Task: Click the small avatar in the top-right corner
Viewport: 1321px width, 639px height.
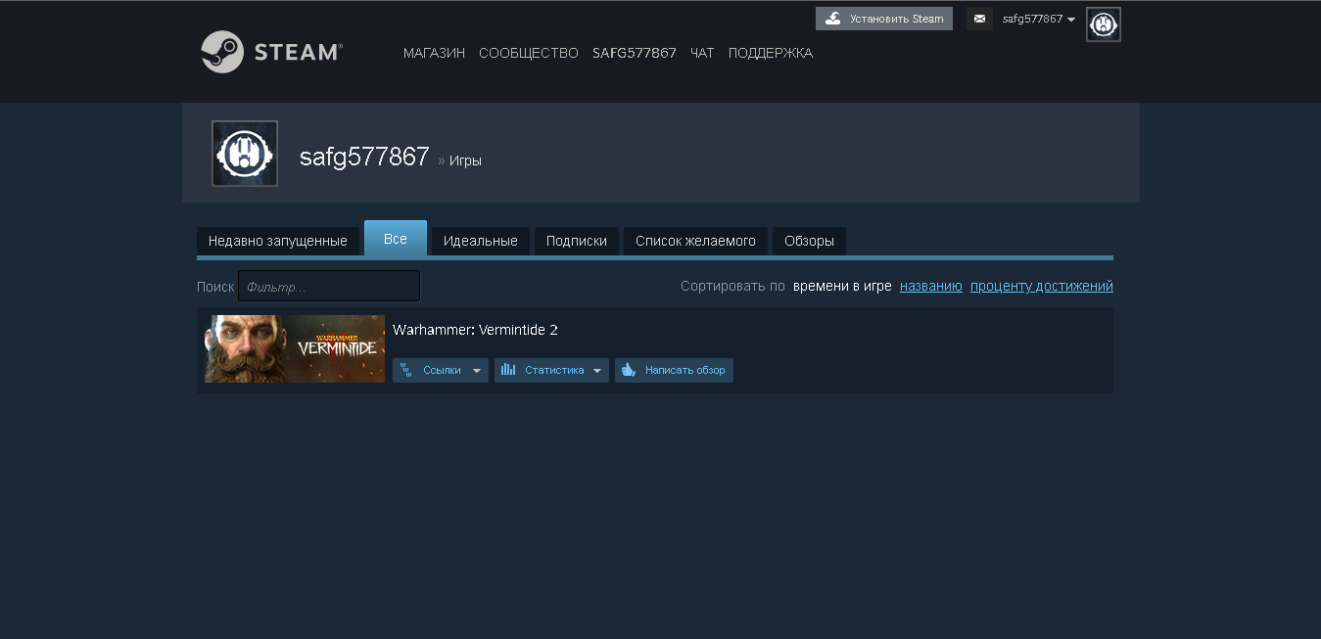Action: point(1104,24)
